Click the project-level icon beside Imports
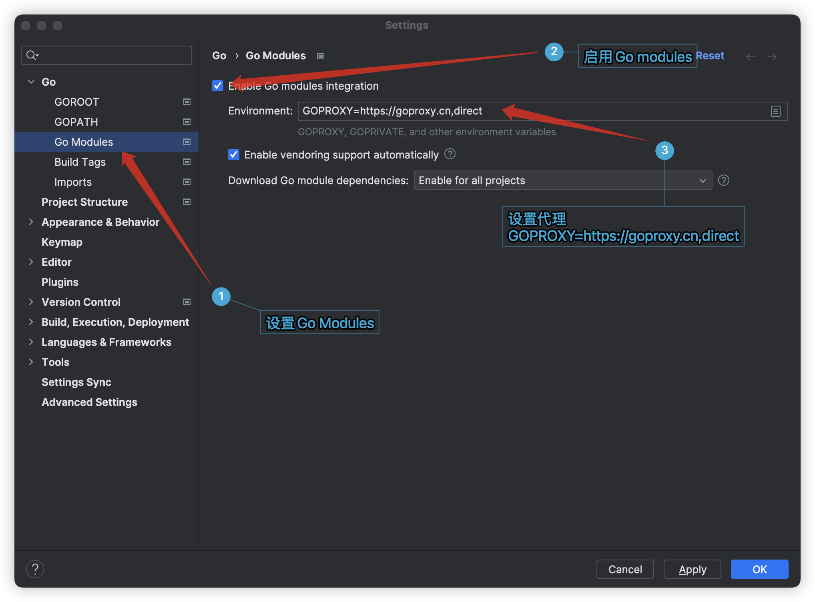Image resolution: width=815 pixels, height=602 pixels. pos(187,182)
